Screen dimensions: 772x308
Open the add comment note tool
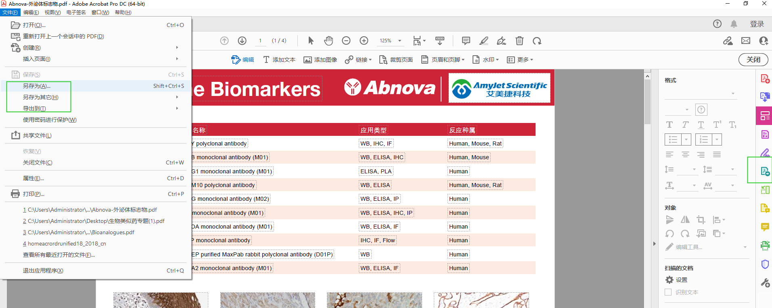click(x=466, y=41)
